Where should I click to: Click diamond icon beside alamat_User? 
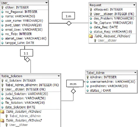tap(2, 38)
